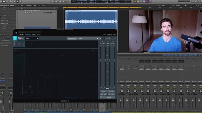Open the Loop Browser icon in control bar
This screenshot has width=202, height=113.
pos(199,1)
